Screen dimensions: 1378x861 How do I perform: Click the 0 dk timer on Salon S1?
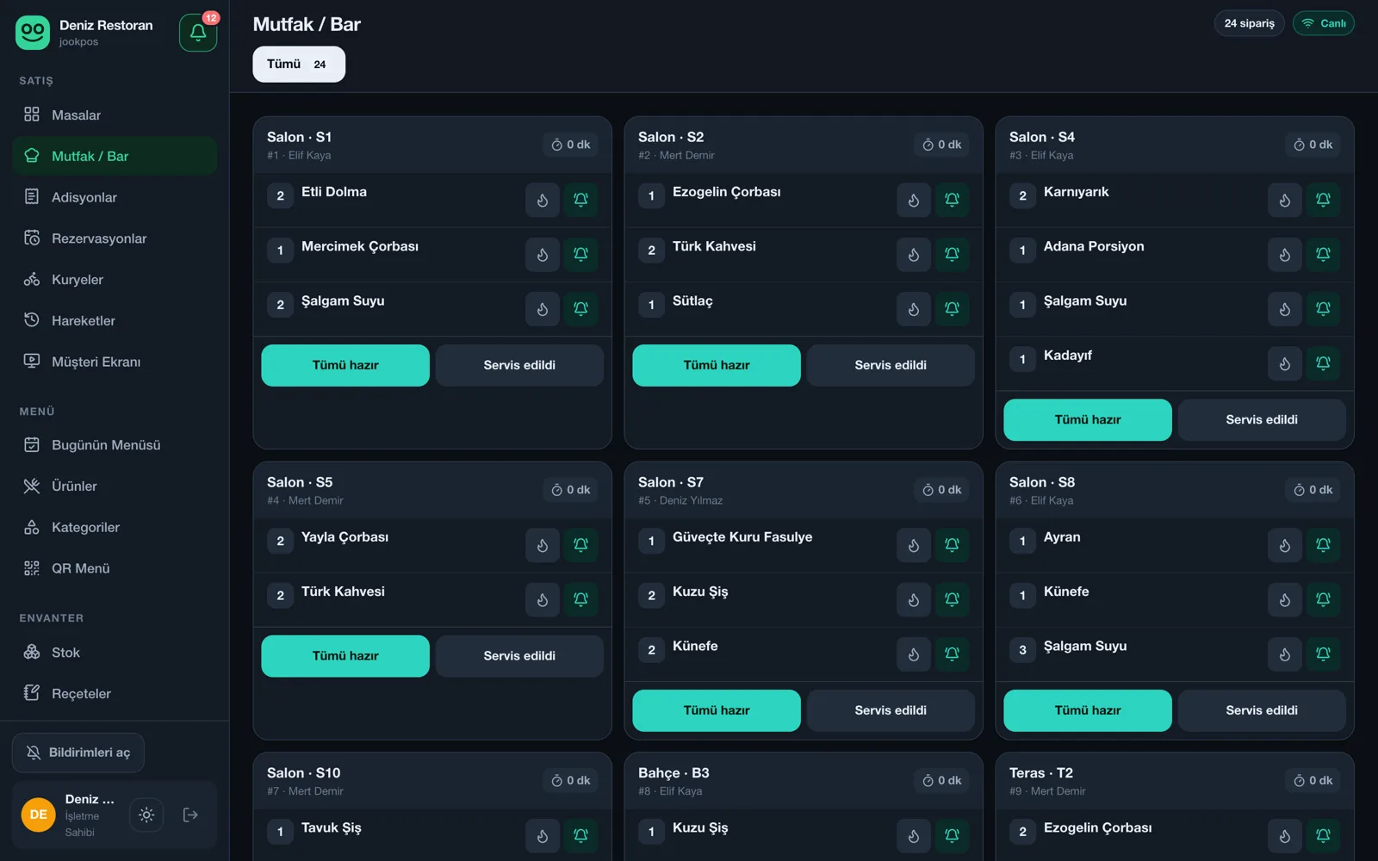click(571, 145)
